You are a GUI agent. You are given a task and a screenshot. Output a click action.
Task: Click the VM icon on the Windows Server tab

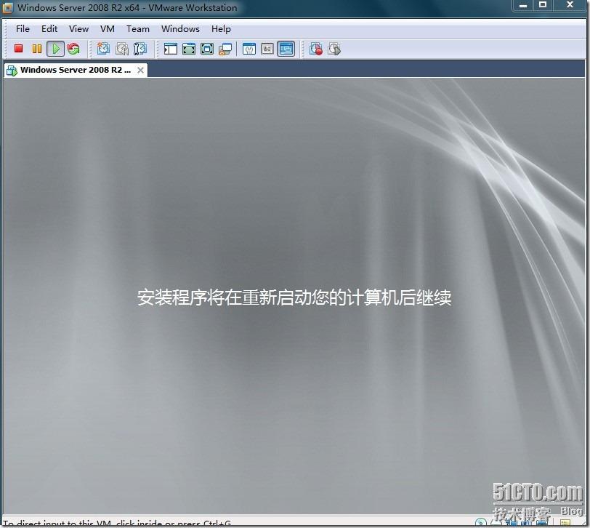(x=12, y=71)
